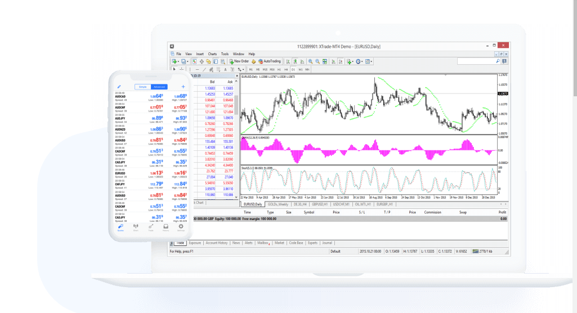This screenshot has height=313, width=577.
Task: Open the phone's History tab icon
Action: click(x=166, y=227)
